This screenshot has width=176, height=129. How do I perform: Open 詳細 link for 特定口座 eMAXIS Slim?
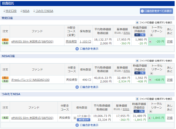170,41
